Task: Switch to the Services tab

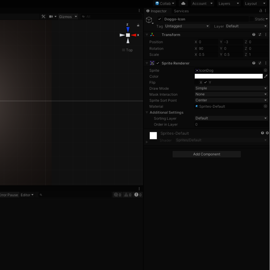Action: coord(181,11)
